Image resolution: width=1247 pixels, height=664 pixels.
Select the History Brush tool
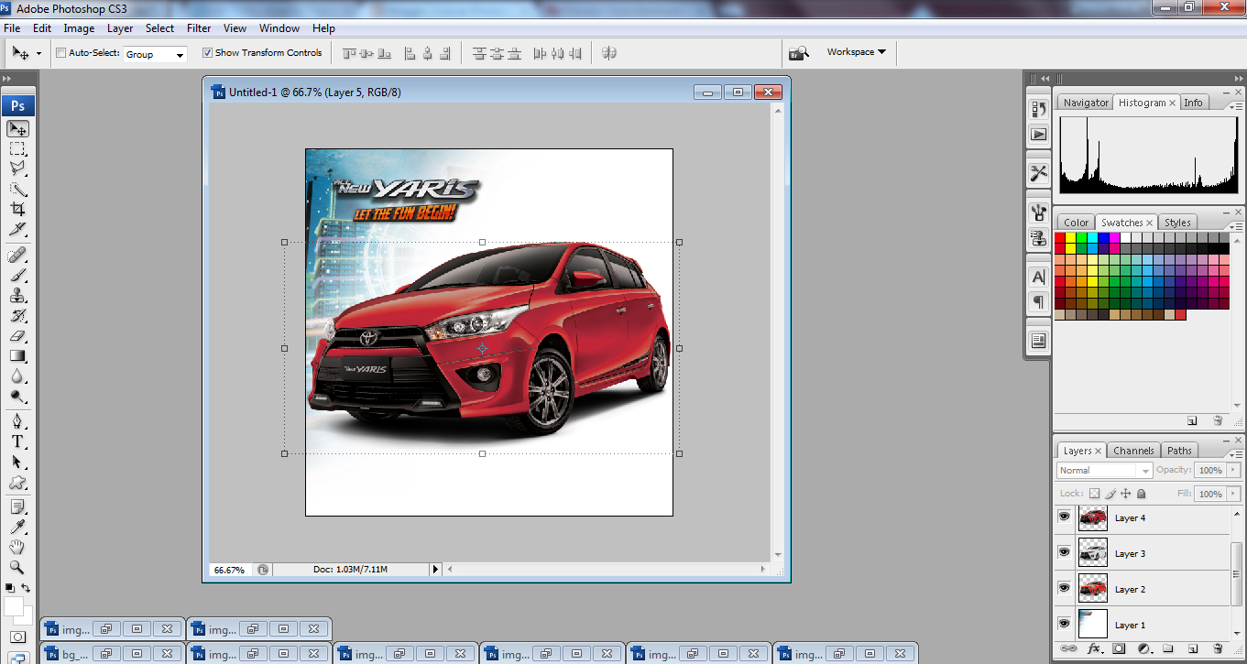click(18, 315)
